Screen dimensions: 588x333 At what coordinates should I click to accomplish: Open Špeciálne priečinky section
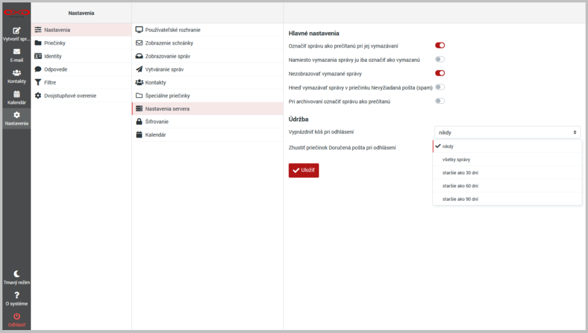[208, 95]
